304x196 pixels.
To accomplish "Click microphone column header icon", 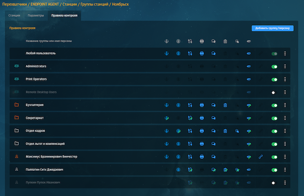I will (166, 41).
